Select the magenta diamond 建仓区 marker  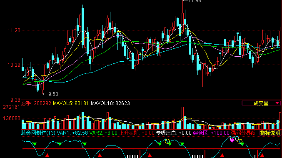click(232, 140)
